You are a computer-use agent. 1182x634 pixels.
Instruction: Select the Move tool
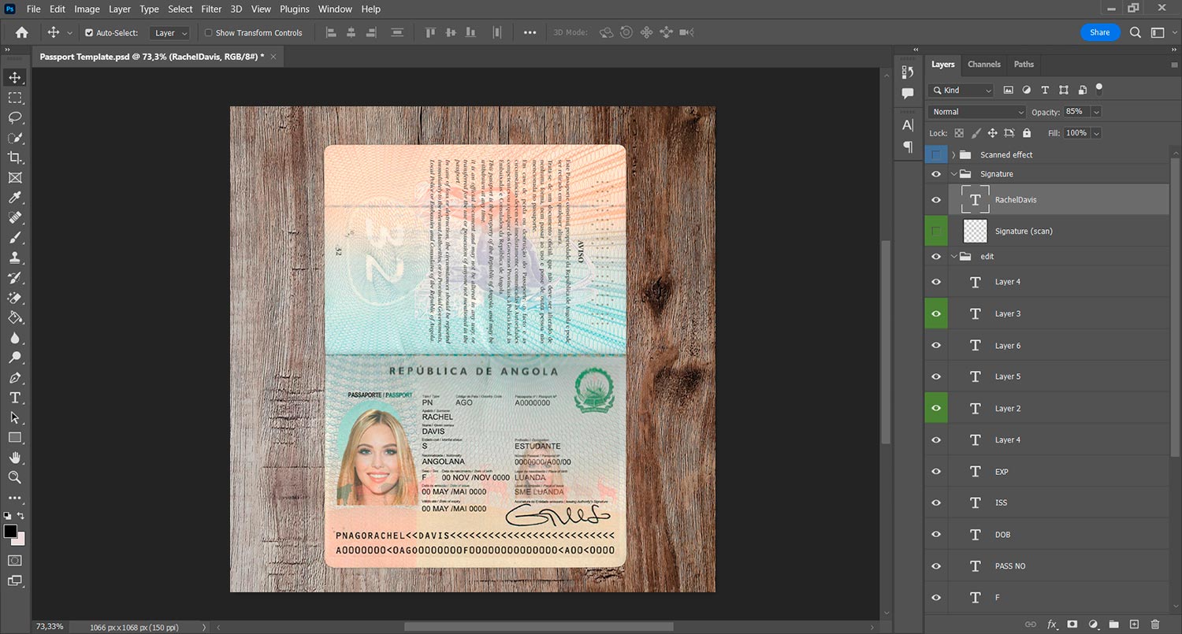point(14,77)
